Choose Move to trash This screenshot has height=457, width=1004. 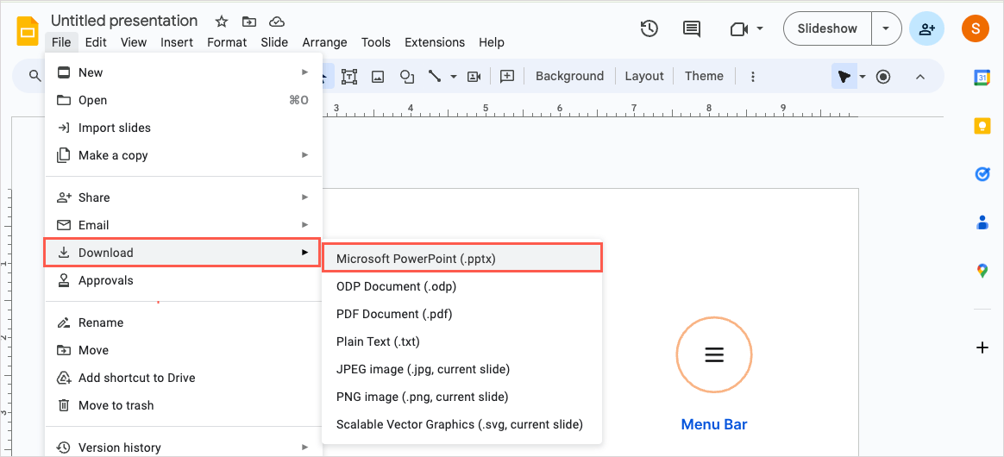(x=183, y=404)
